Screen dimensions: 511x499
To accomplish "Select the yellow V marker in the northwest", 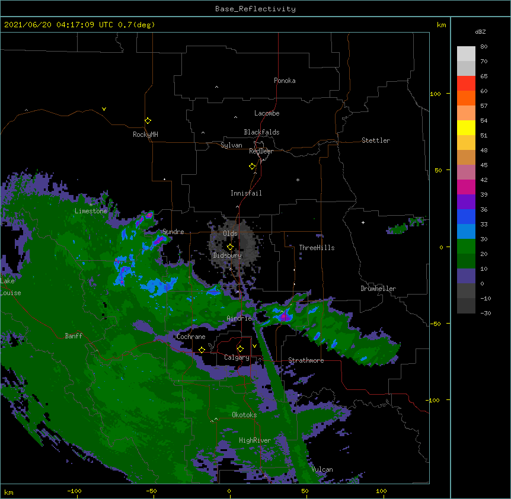I will [x=104, y=109].
